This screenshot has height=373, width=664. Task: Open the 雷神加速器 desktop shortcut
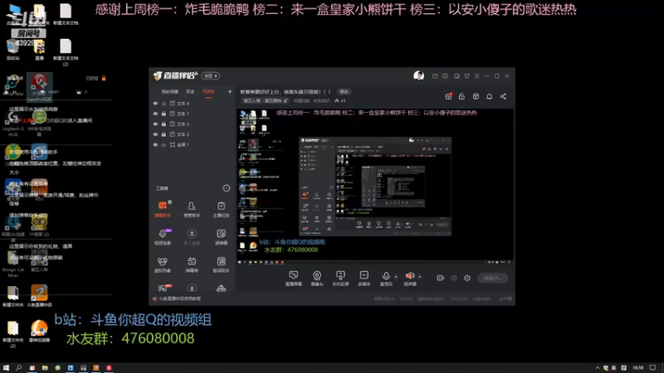point(39,331)
